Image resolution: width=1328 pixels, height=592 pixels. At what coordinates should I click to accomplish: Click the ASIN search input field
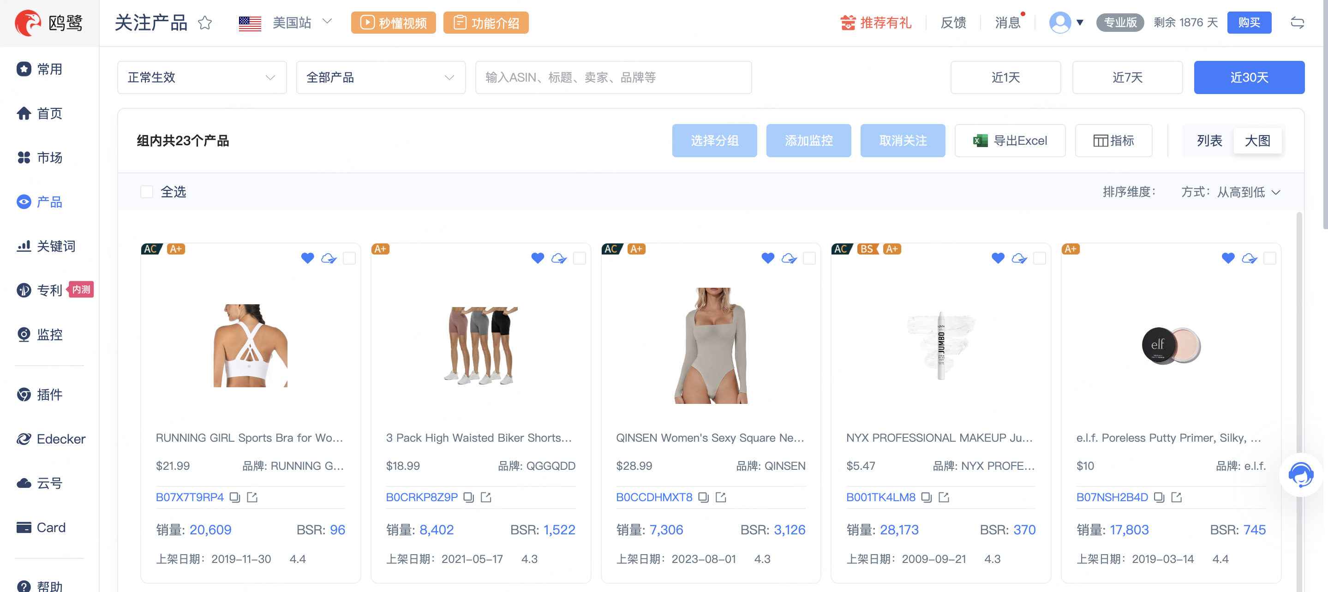point(613,77)
